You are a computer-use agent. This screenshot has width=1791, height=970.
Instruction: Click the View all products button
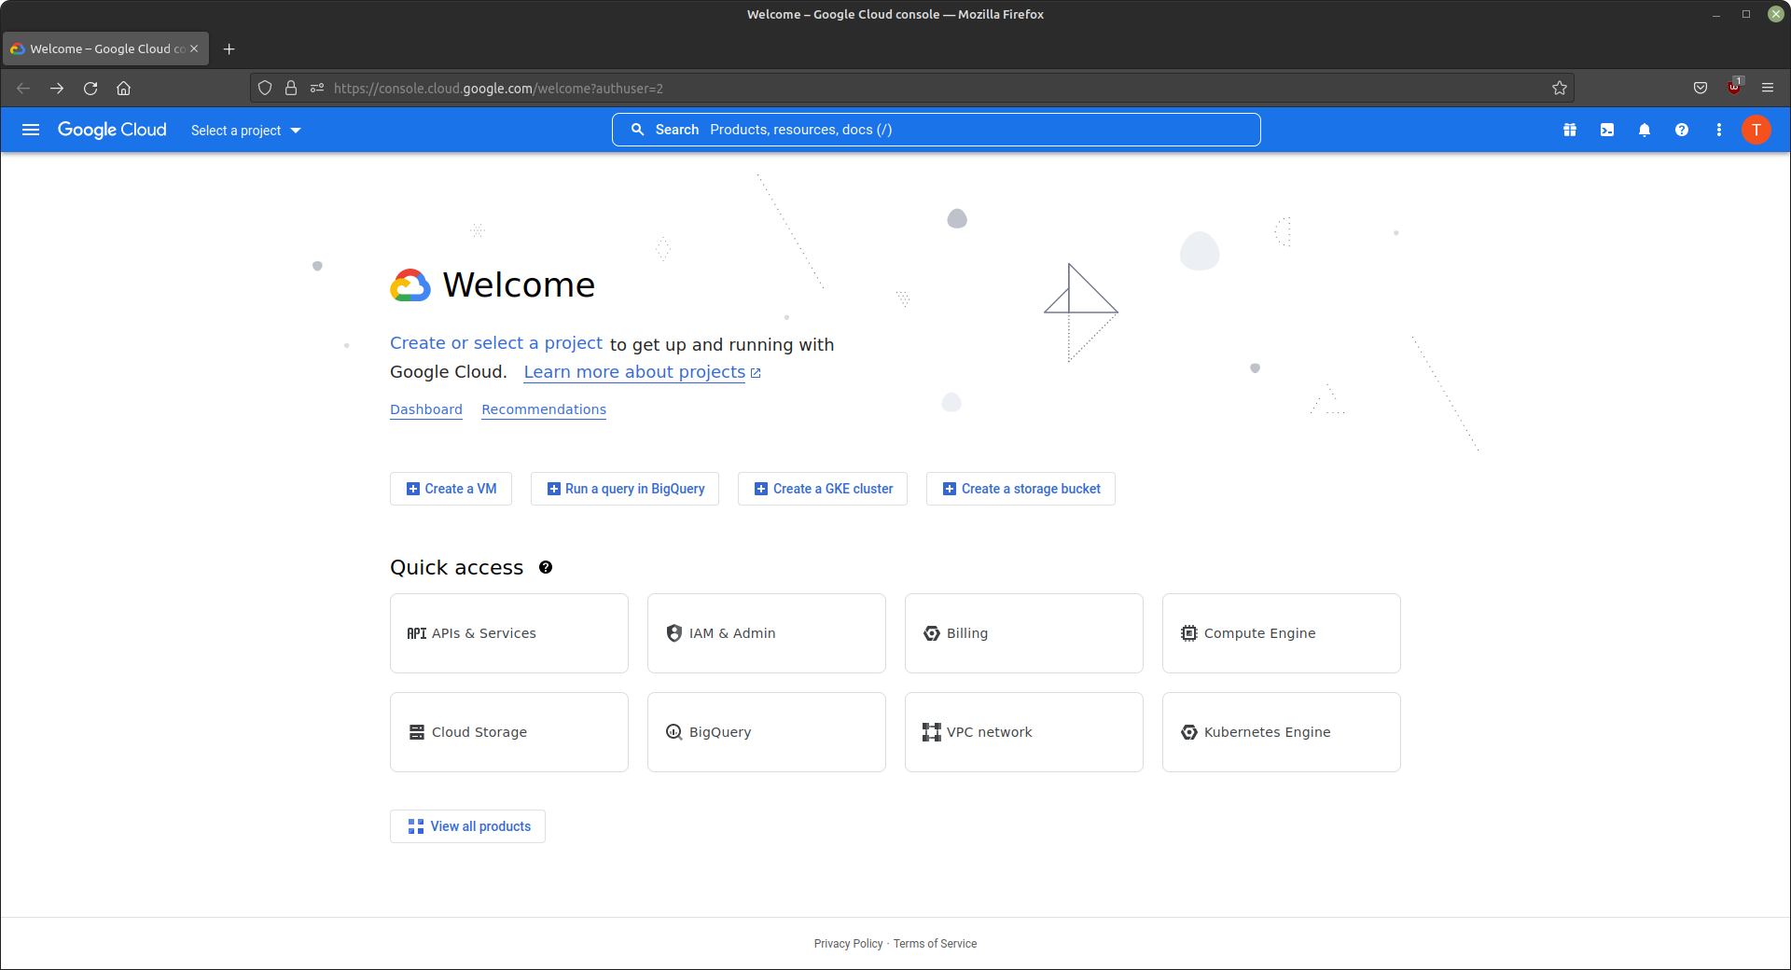[x=467, y=826]
